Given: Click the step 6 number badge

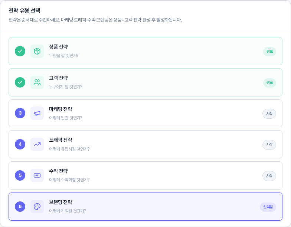Looking at the screenshot, I should coord(20,207).
